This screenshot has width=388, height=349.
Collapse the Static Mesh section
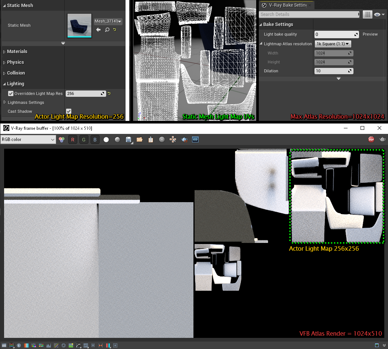tap(4, 6)
